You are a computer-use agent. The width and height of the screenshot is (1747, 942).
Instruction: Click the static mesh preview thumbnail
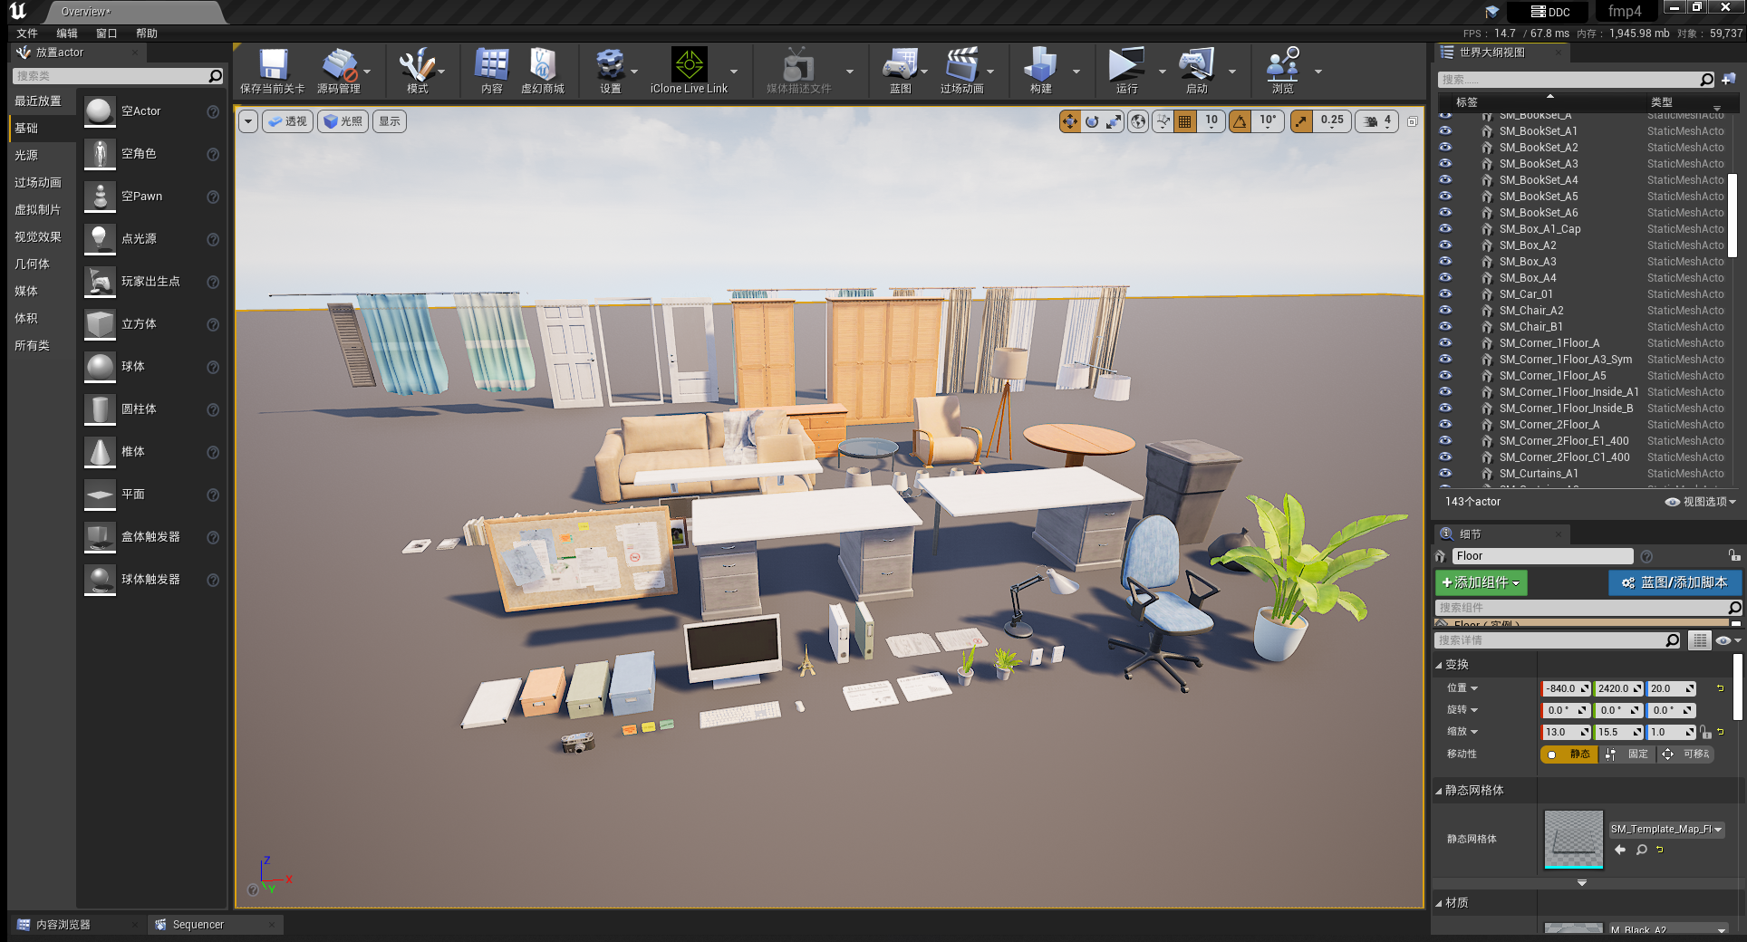(1573, 839)
